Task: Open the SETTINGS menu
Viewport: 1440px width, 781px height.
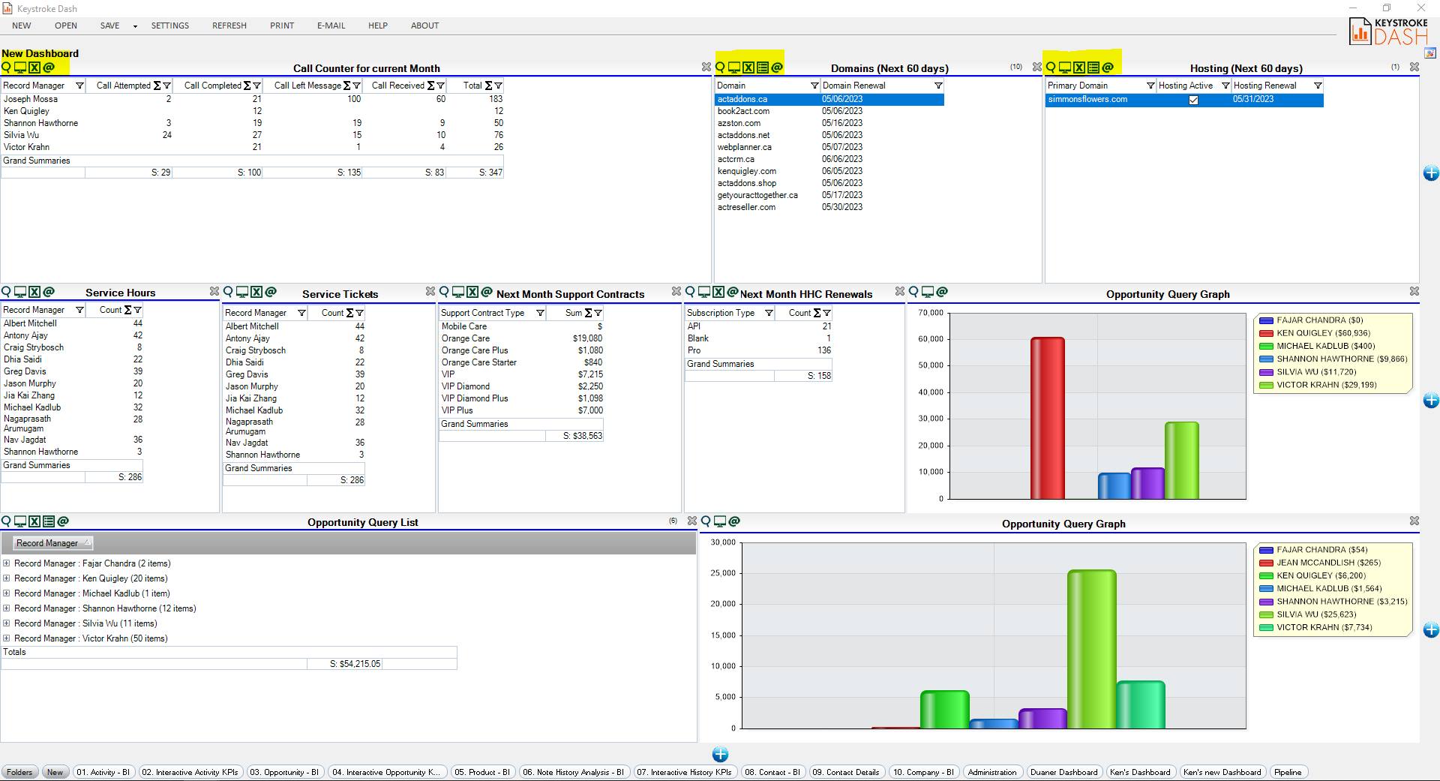Action: click(x=170, y=26)
